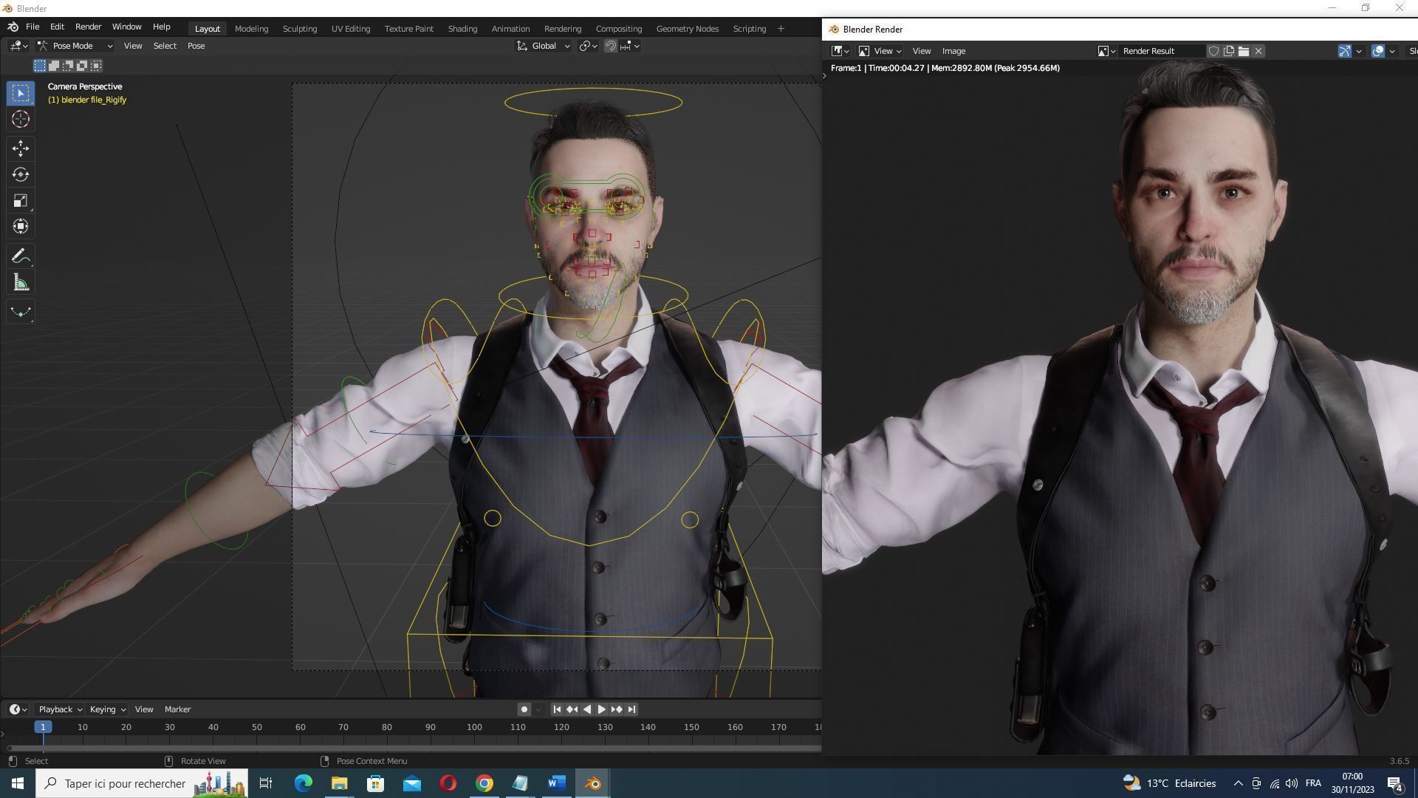Open image folder icon in render window
This screenshot has width=1418, height=798.
[1244, 51]
